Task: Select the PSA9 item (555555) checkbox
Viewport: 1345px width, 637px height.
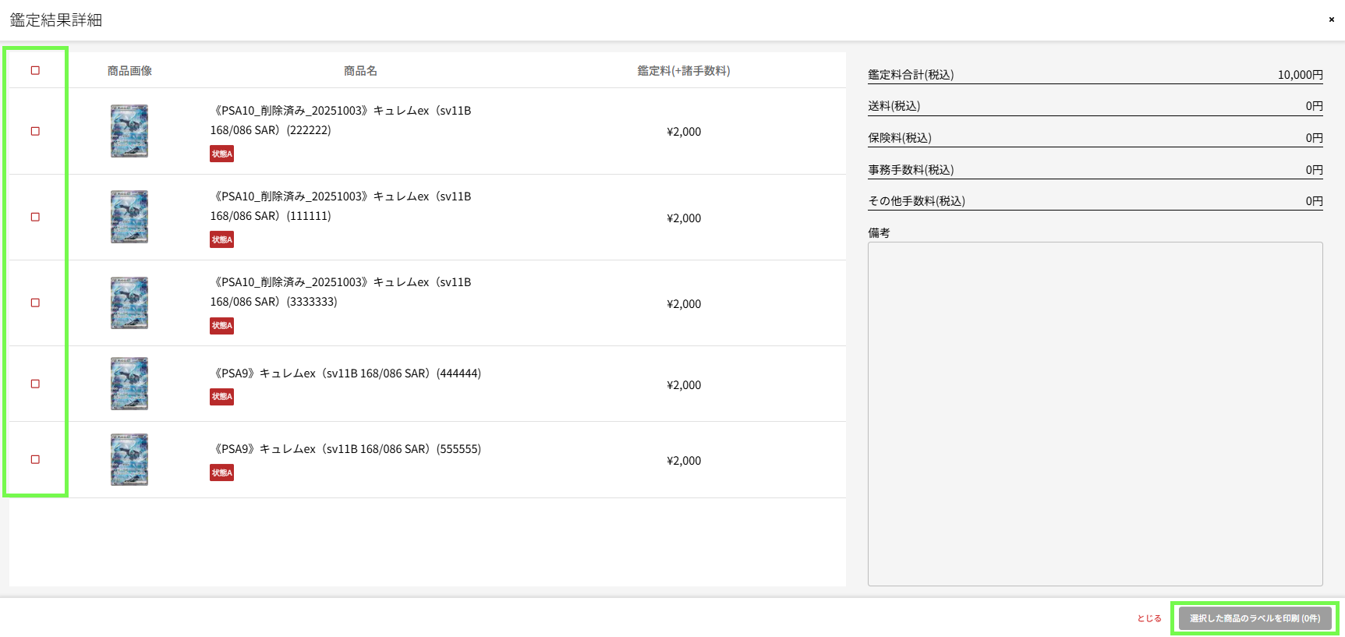Action: coord(35,459)
